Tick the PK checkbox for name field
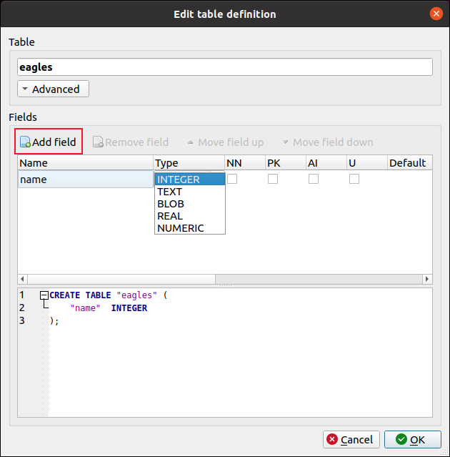 273,180
